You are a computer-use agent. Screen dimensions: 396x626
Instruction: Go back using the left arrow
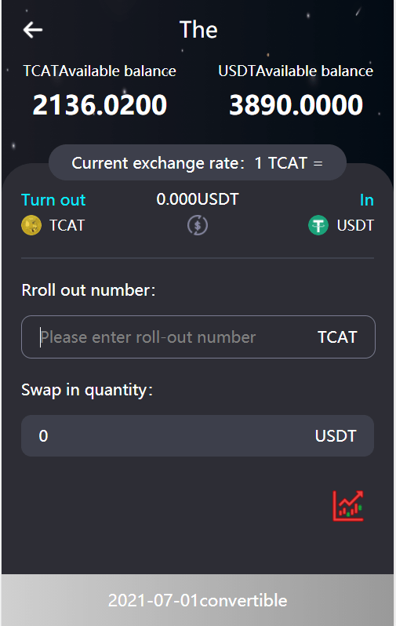pyautogui.click(x=33, y=30)
